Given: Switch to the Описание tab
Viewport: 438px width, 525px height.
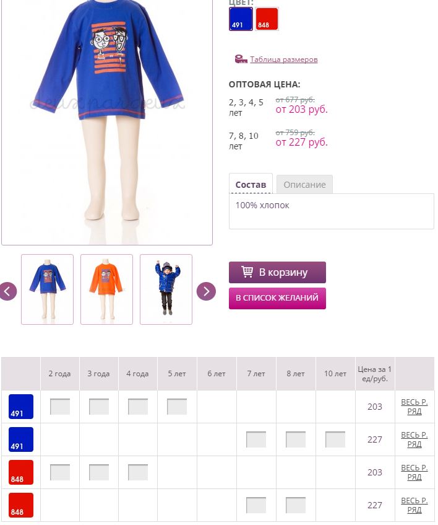Looking at the screenshot, I should [304, 184].
